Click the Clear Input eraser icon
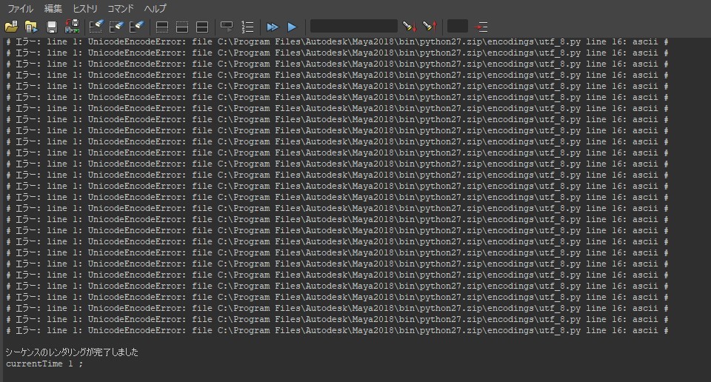Viewport: 711px width, 382px height. 116,27
